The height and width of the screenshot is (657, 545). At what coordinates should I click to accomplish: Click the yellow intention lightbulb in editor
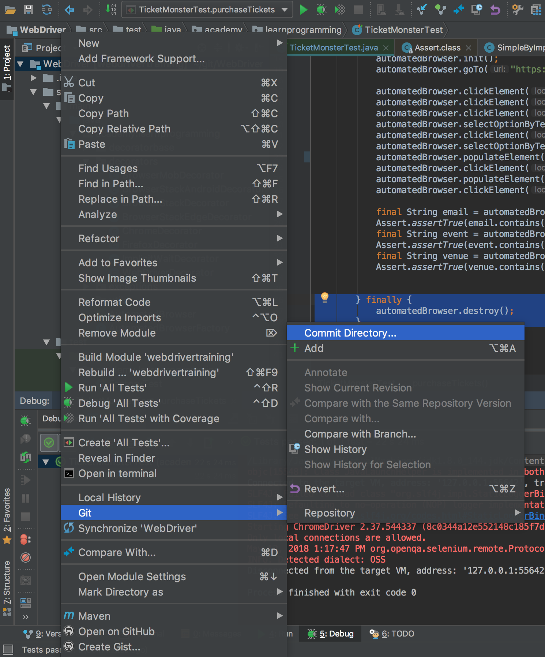click(324, 297)
